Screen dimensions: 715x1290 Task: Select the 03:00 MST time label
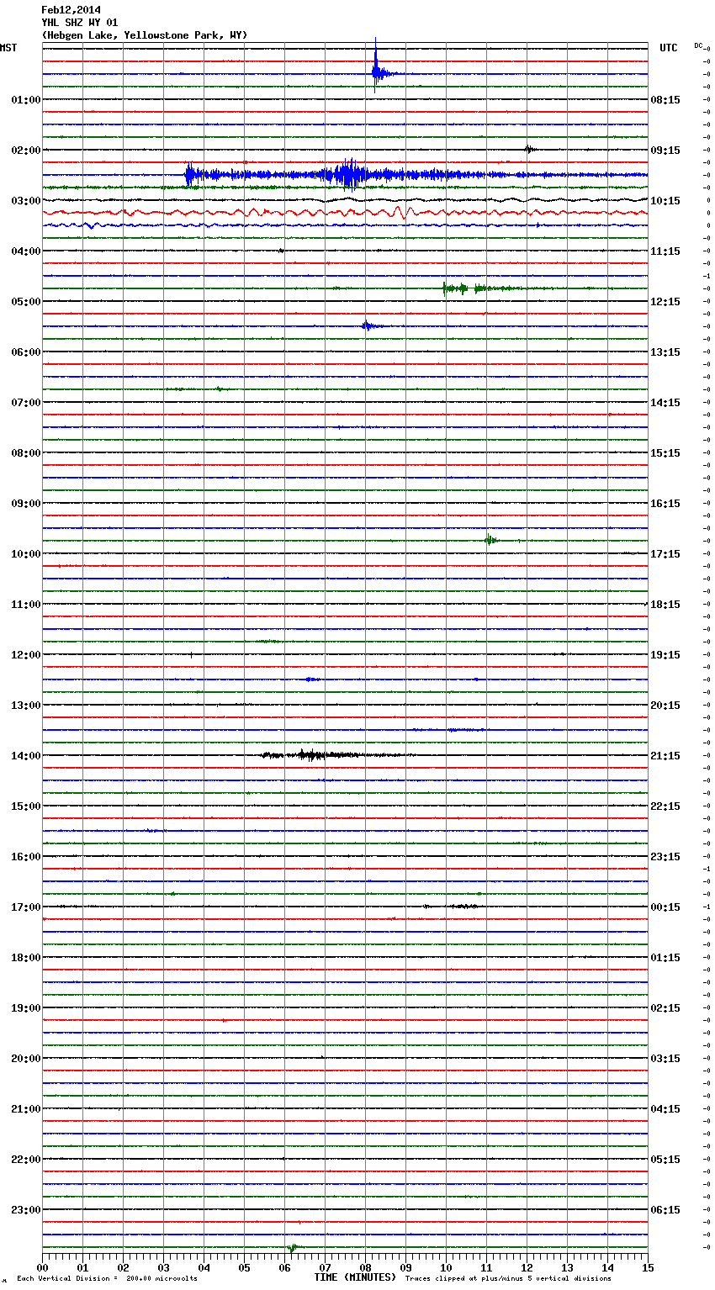26,201
